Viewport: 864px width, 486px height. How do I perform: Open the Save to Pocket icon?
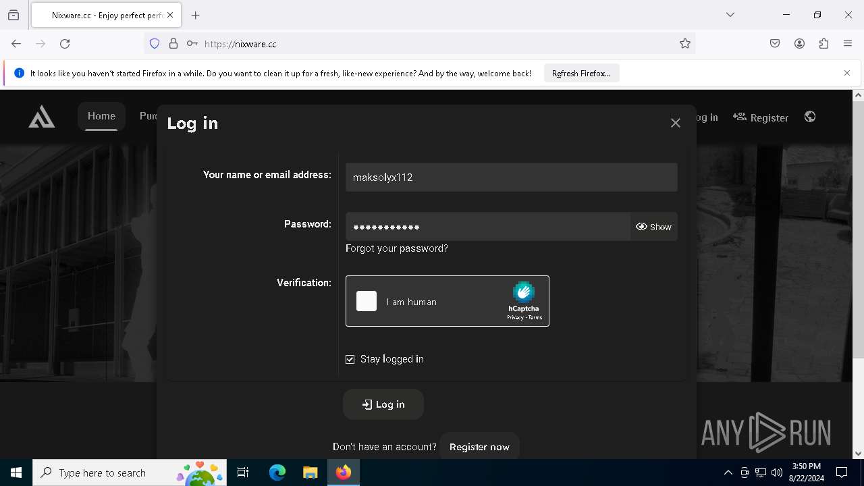[775, 44]
